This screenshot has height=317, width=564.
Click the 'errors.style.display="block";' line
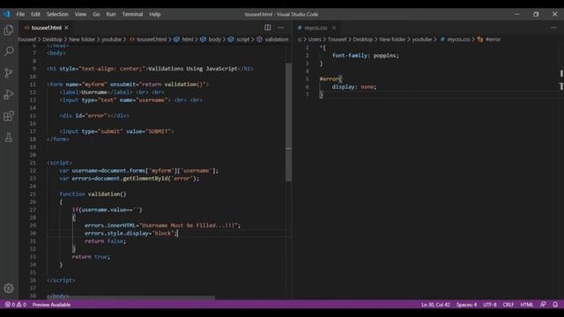[131, 233]
